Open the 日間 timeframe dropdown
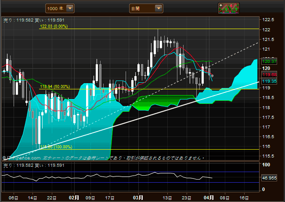 [146, 8]
